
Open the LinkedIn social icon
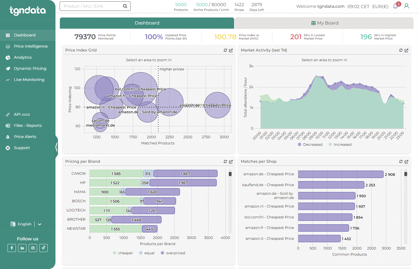pos(22,248)
